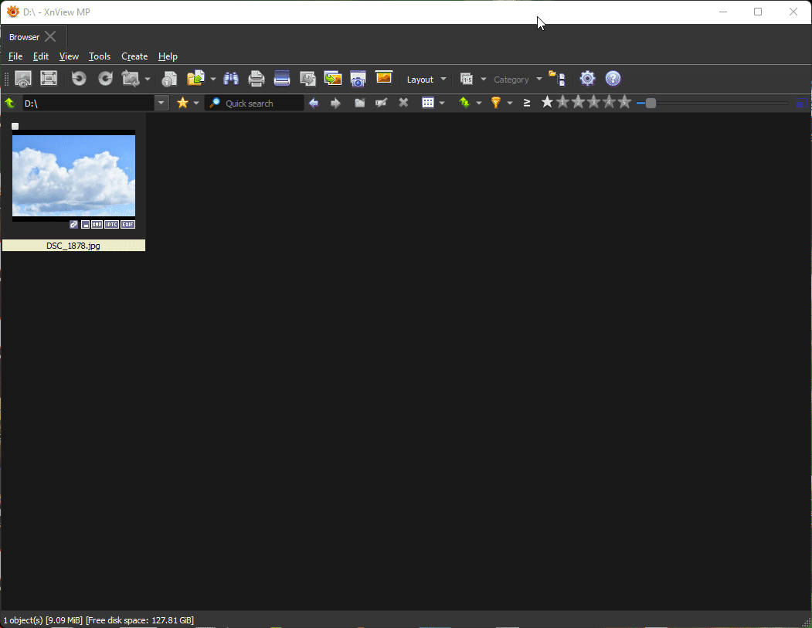Toggle the greater-or-equal rating filter symbol
Screen dimensions: 812x628
pos(527,103)
